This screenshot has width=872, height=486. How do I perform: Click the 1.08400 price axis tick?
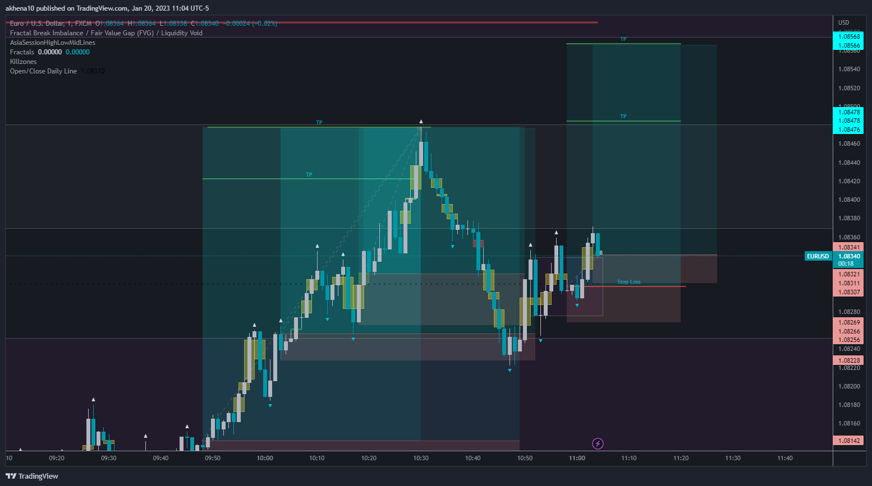(x=849, y=200)
